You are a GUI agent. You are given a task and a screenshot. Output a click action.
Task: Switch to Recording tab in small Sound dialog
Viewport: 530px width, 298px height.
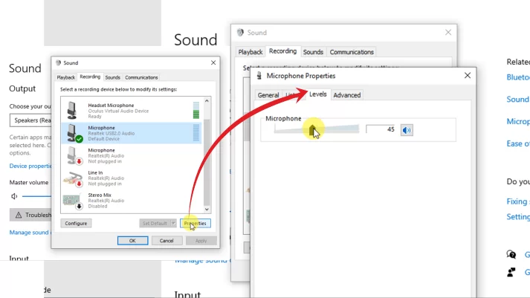tap(90, 77)
